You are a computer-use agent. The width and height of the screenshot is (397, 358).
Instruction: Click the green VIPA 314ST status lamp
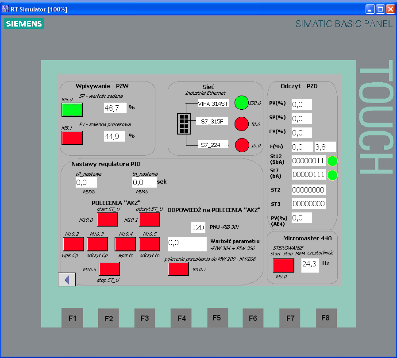(242, 103)
